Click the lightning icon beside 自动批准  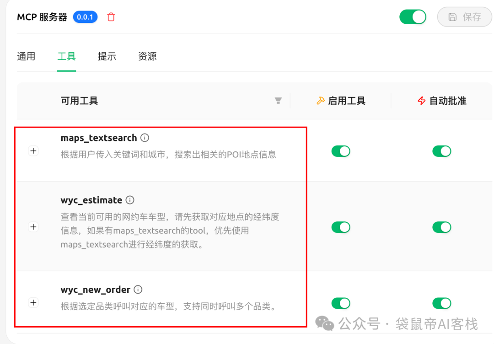[422, 101]
